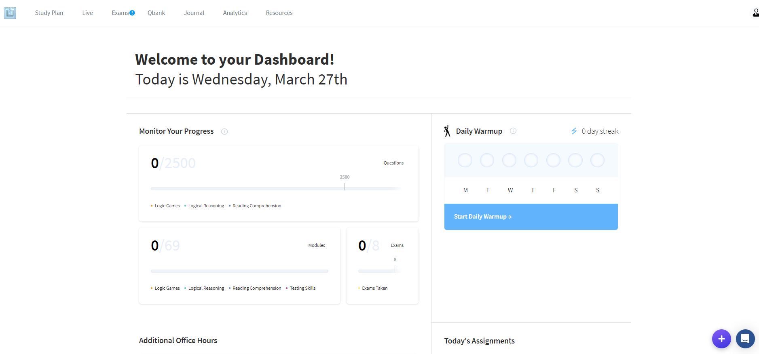Select Friday's warmup circle
Screen dimensions: 759x354
tap(553, 160)
